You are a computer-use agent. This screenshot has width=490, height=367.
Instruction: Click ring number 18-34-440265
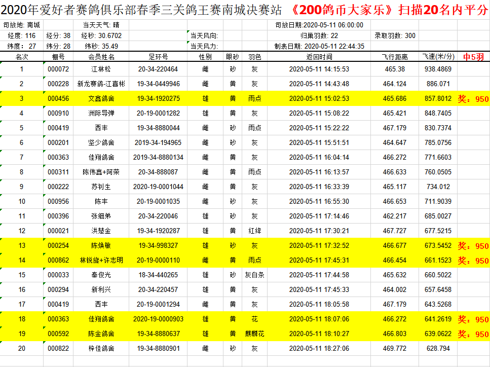click(158, 275)
